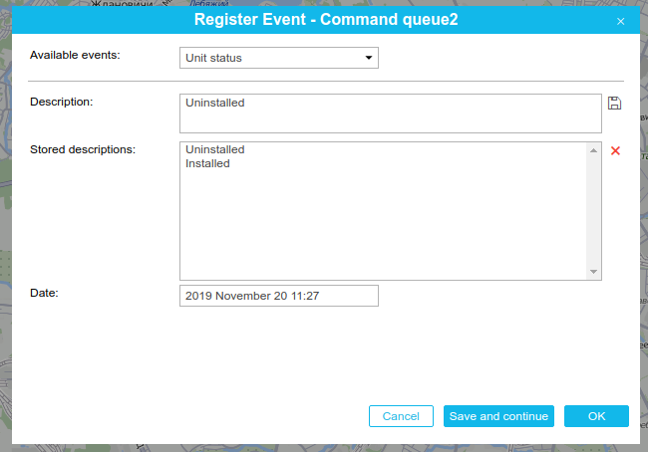Click the stored descriptions scrollbar track
The image size is (648, 452).
point(594,210)
